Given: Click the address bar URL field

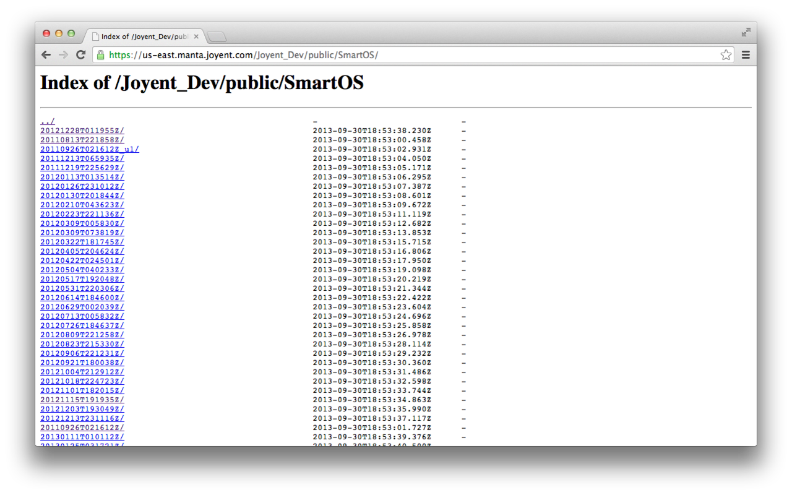Looking at the screenshot, I should pyautogui.click(x=413, y=55).
